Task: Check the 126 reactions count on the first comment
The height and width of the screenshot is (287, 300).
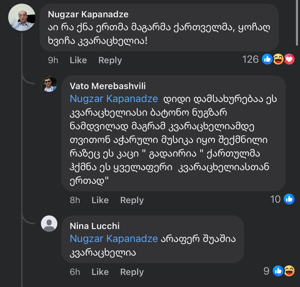Action: 250,59
